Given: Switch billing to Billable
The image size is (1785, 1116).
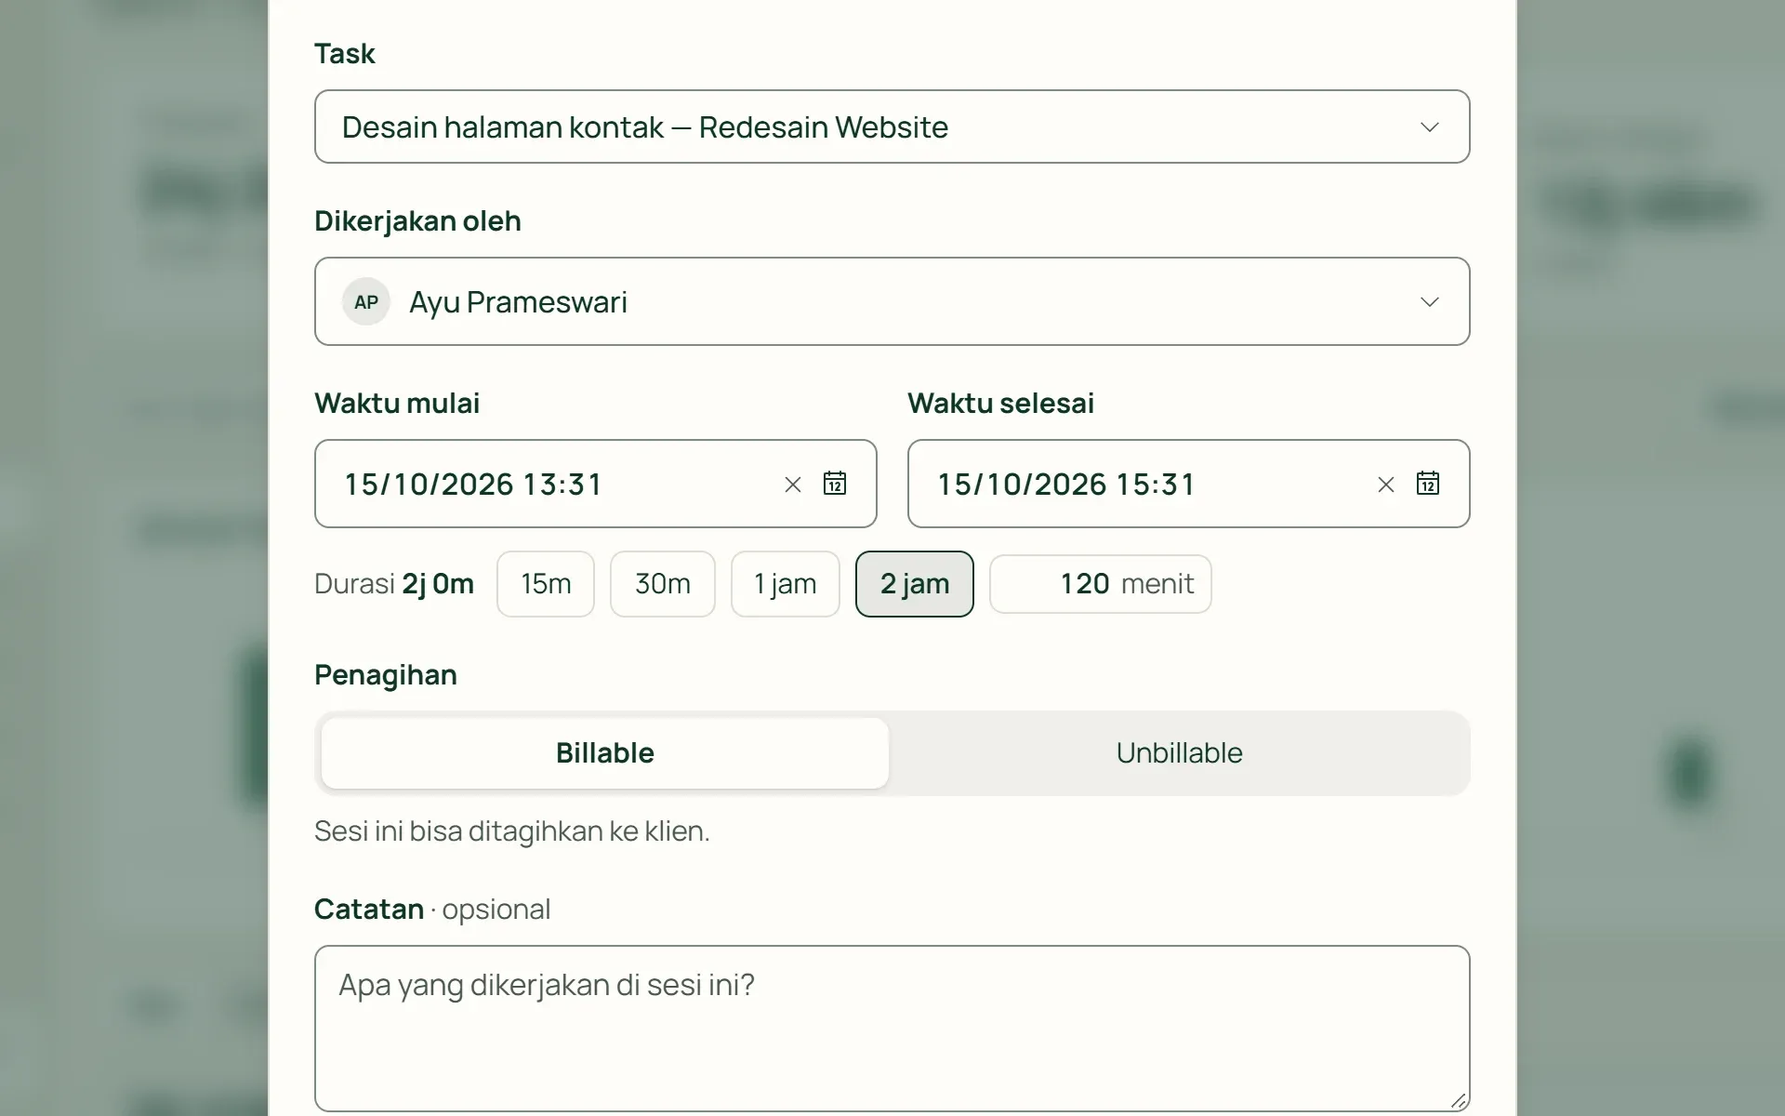Looking at the screenshot, I should point(605,753).
